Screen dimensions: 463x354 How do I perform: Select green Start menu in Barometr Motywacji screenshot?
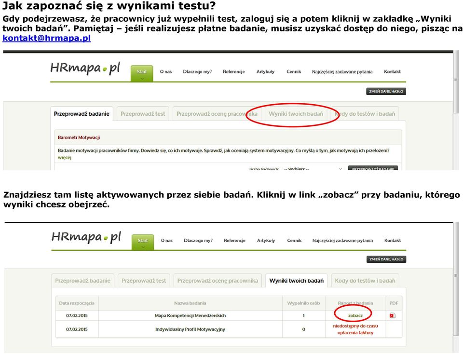(x=142, y=73)
